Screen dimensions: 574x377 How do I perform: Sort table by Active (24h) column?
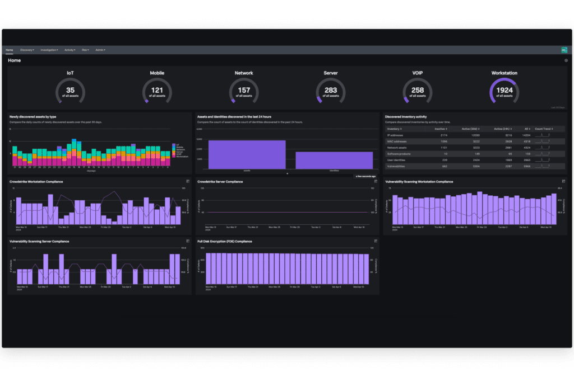click(503, 129)
